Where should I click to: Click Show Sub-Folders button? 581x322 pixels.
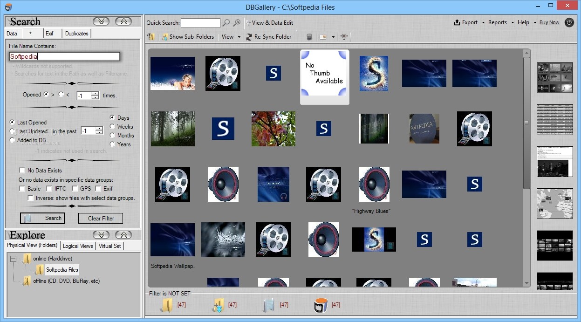tap(188, 37)
